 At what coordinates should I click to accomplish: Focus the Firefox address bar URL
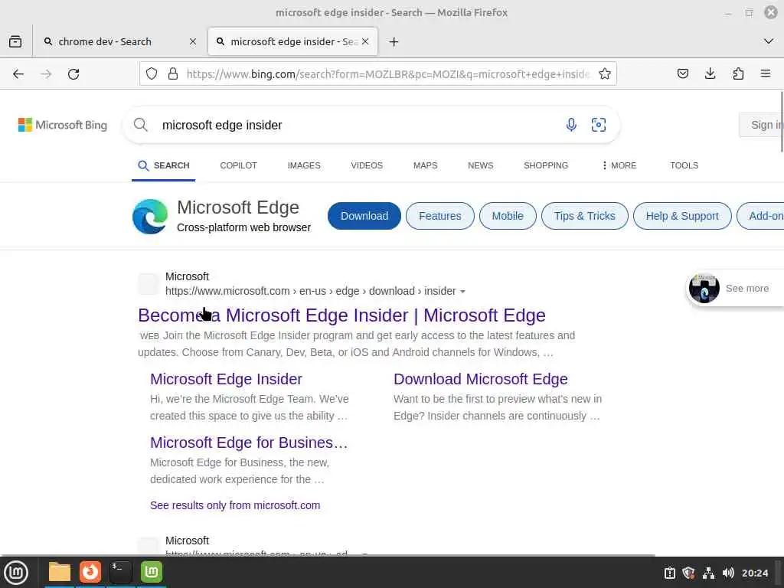coord(388,74)
